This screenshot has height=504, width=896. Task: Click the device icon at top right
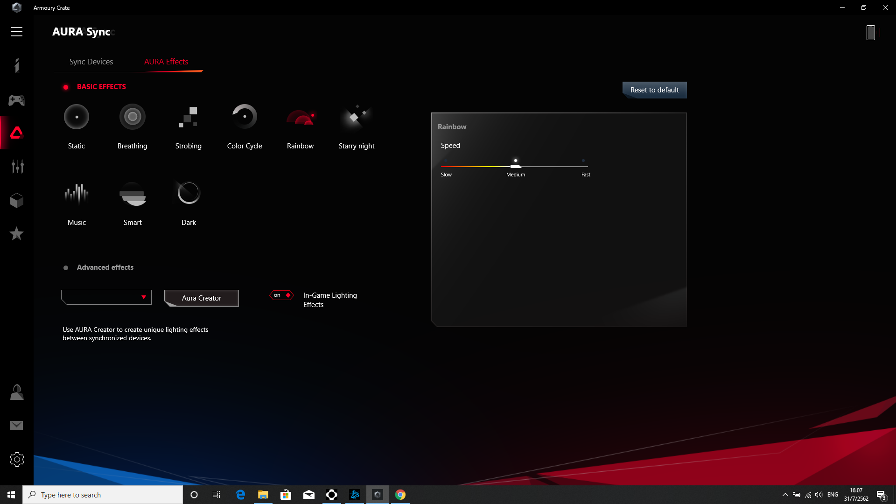pos(871,32)
